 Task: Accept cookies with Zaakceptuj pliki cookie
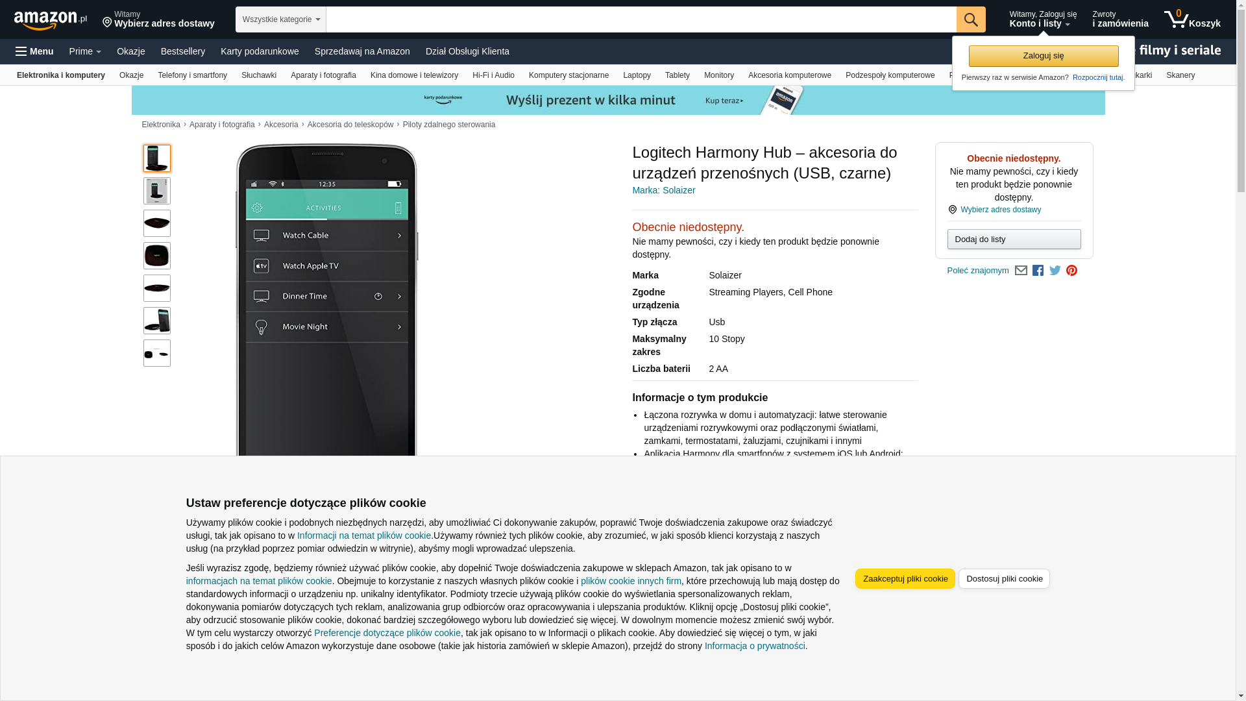click(x=905, y=579)
